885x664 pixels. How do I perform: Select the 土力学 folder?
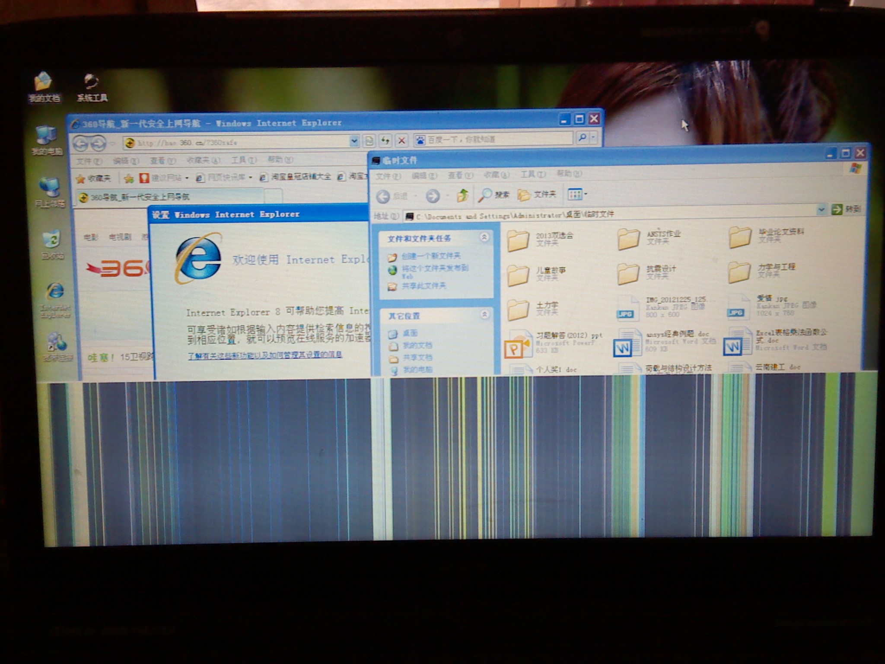pos(533,310)
